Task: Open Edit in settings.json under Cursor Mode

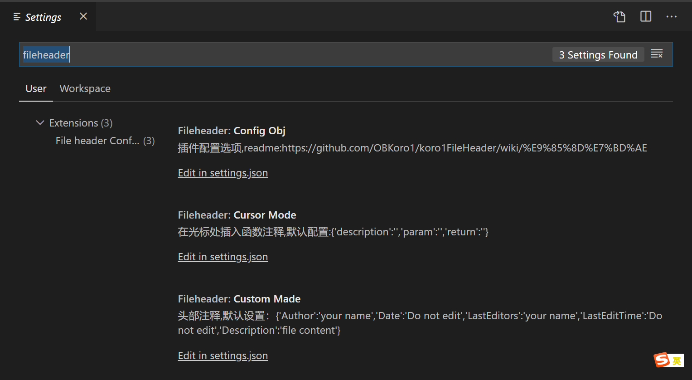Action: [x=223, y=257]
